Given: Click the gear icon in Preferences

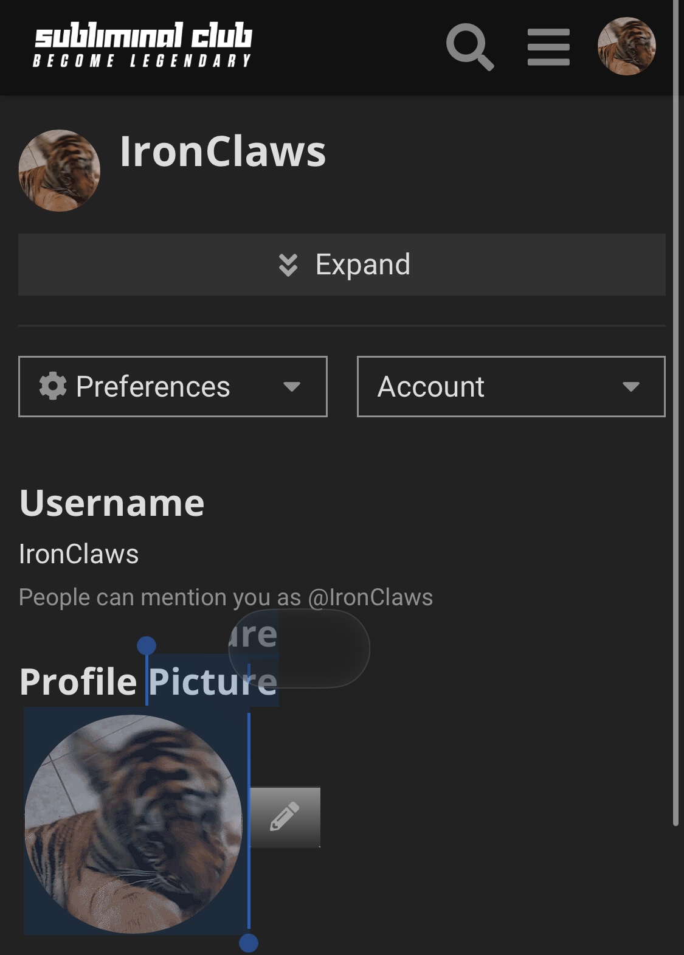Looking at the screenshot, I should [53, 386].
